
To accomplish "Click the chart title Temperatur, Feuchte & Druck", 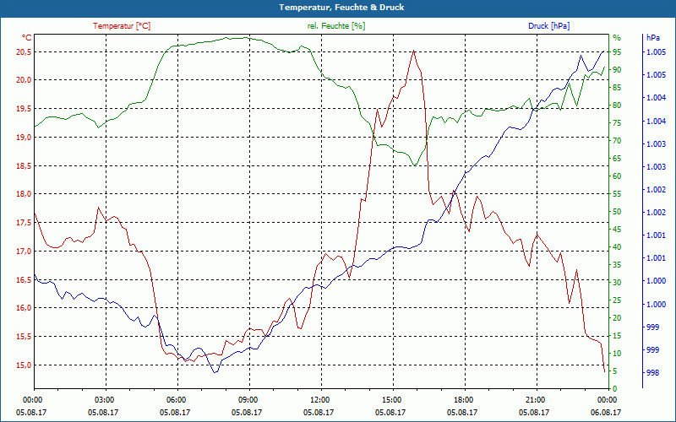I will [x=341, y=8].
